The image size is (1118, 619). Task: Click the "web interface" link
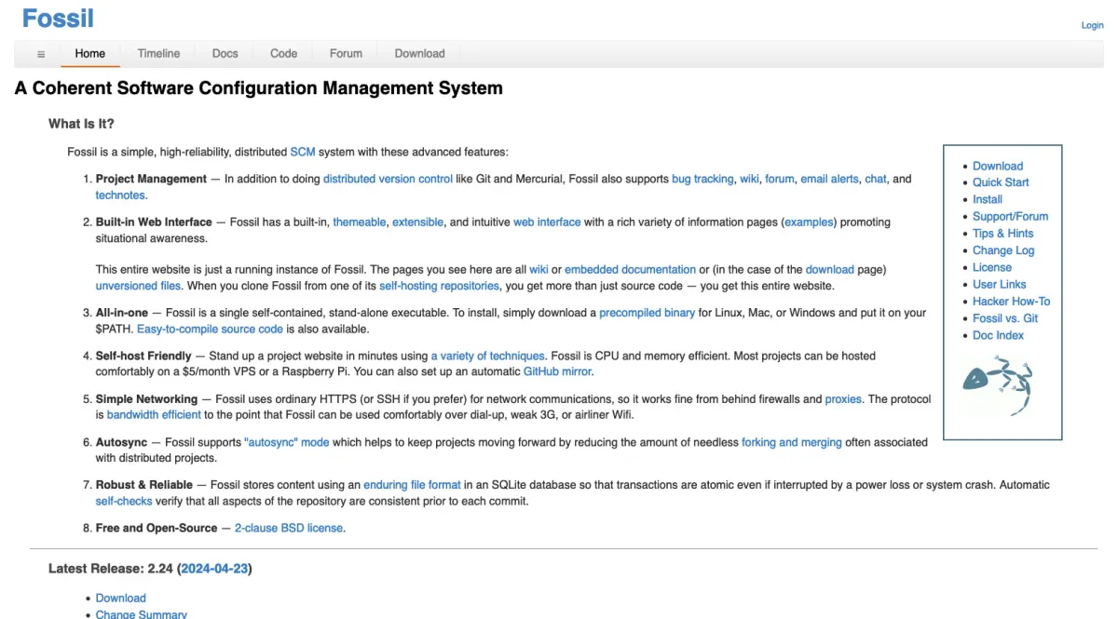click(x=547, y=222)
